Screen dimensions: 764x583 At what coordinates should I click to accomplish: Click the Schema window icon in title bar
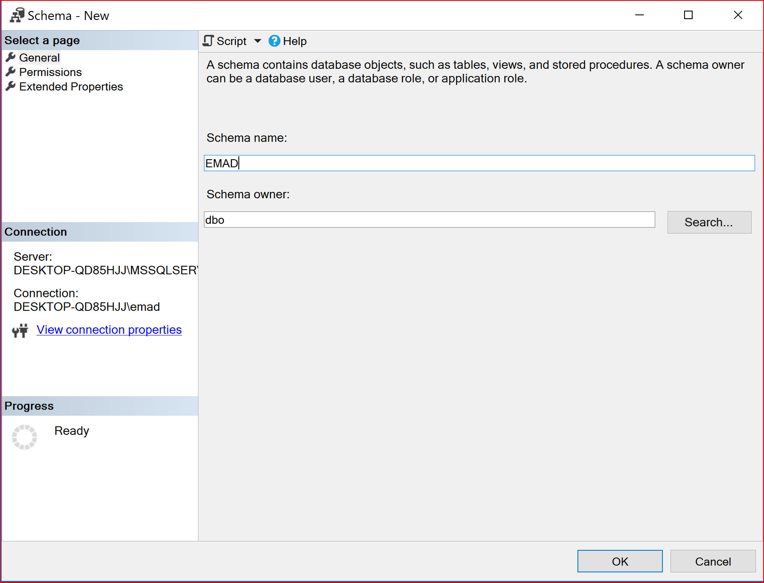tap(17, 15)
